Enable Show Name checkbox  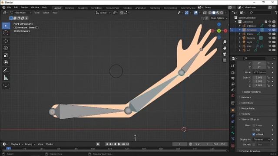(254, 125)
